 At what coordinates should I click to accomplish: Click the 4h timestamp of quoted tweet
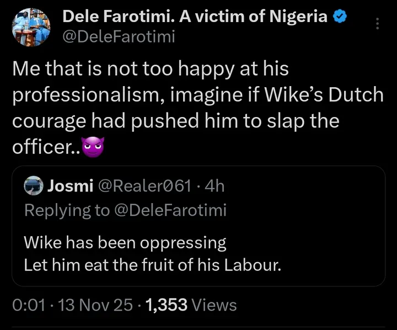click(x=214, y=186)
